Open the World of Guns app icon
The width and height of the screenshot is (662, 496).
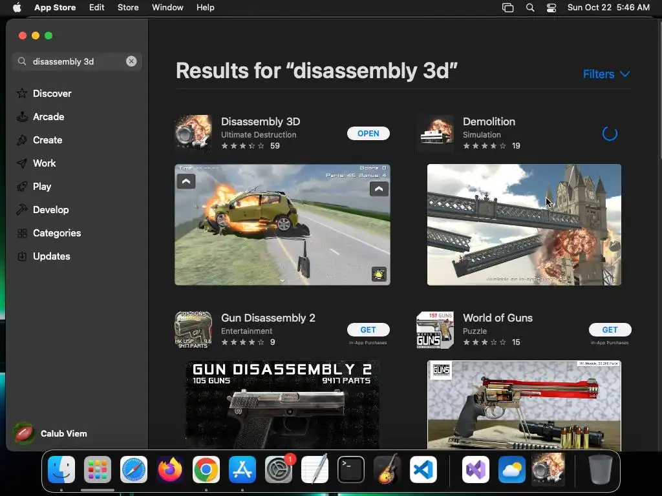click(x=435, y=329)
